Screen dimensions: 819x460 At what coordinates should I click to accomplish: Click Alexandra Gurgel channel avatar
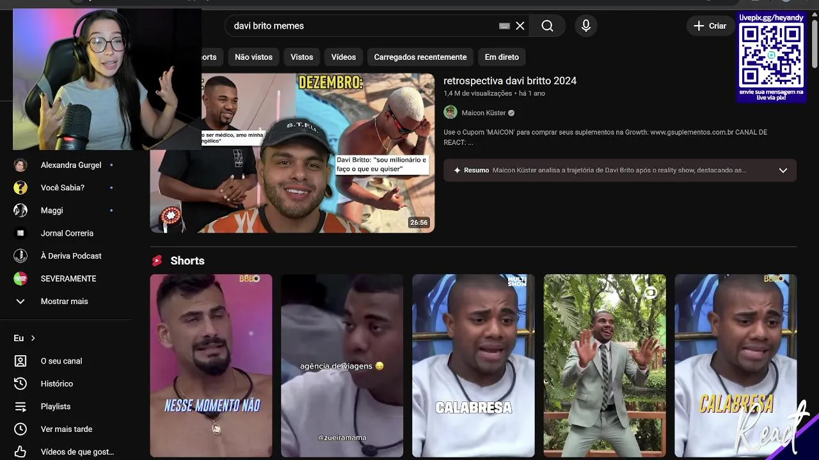[x=20, y=165]
